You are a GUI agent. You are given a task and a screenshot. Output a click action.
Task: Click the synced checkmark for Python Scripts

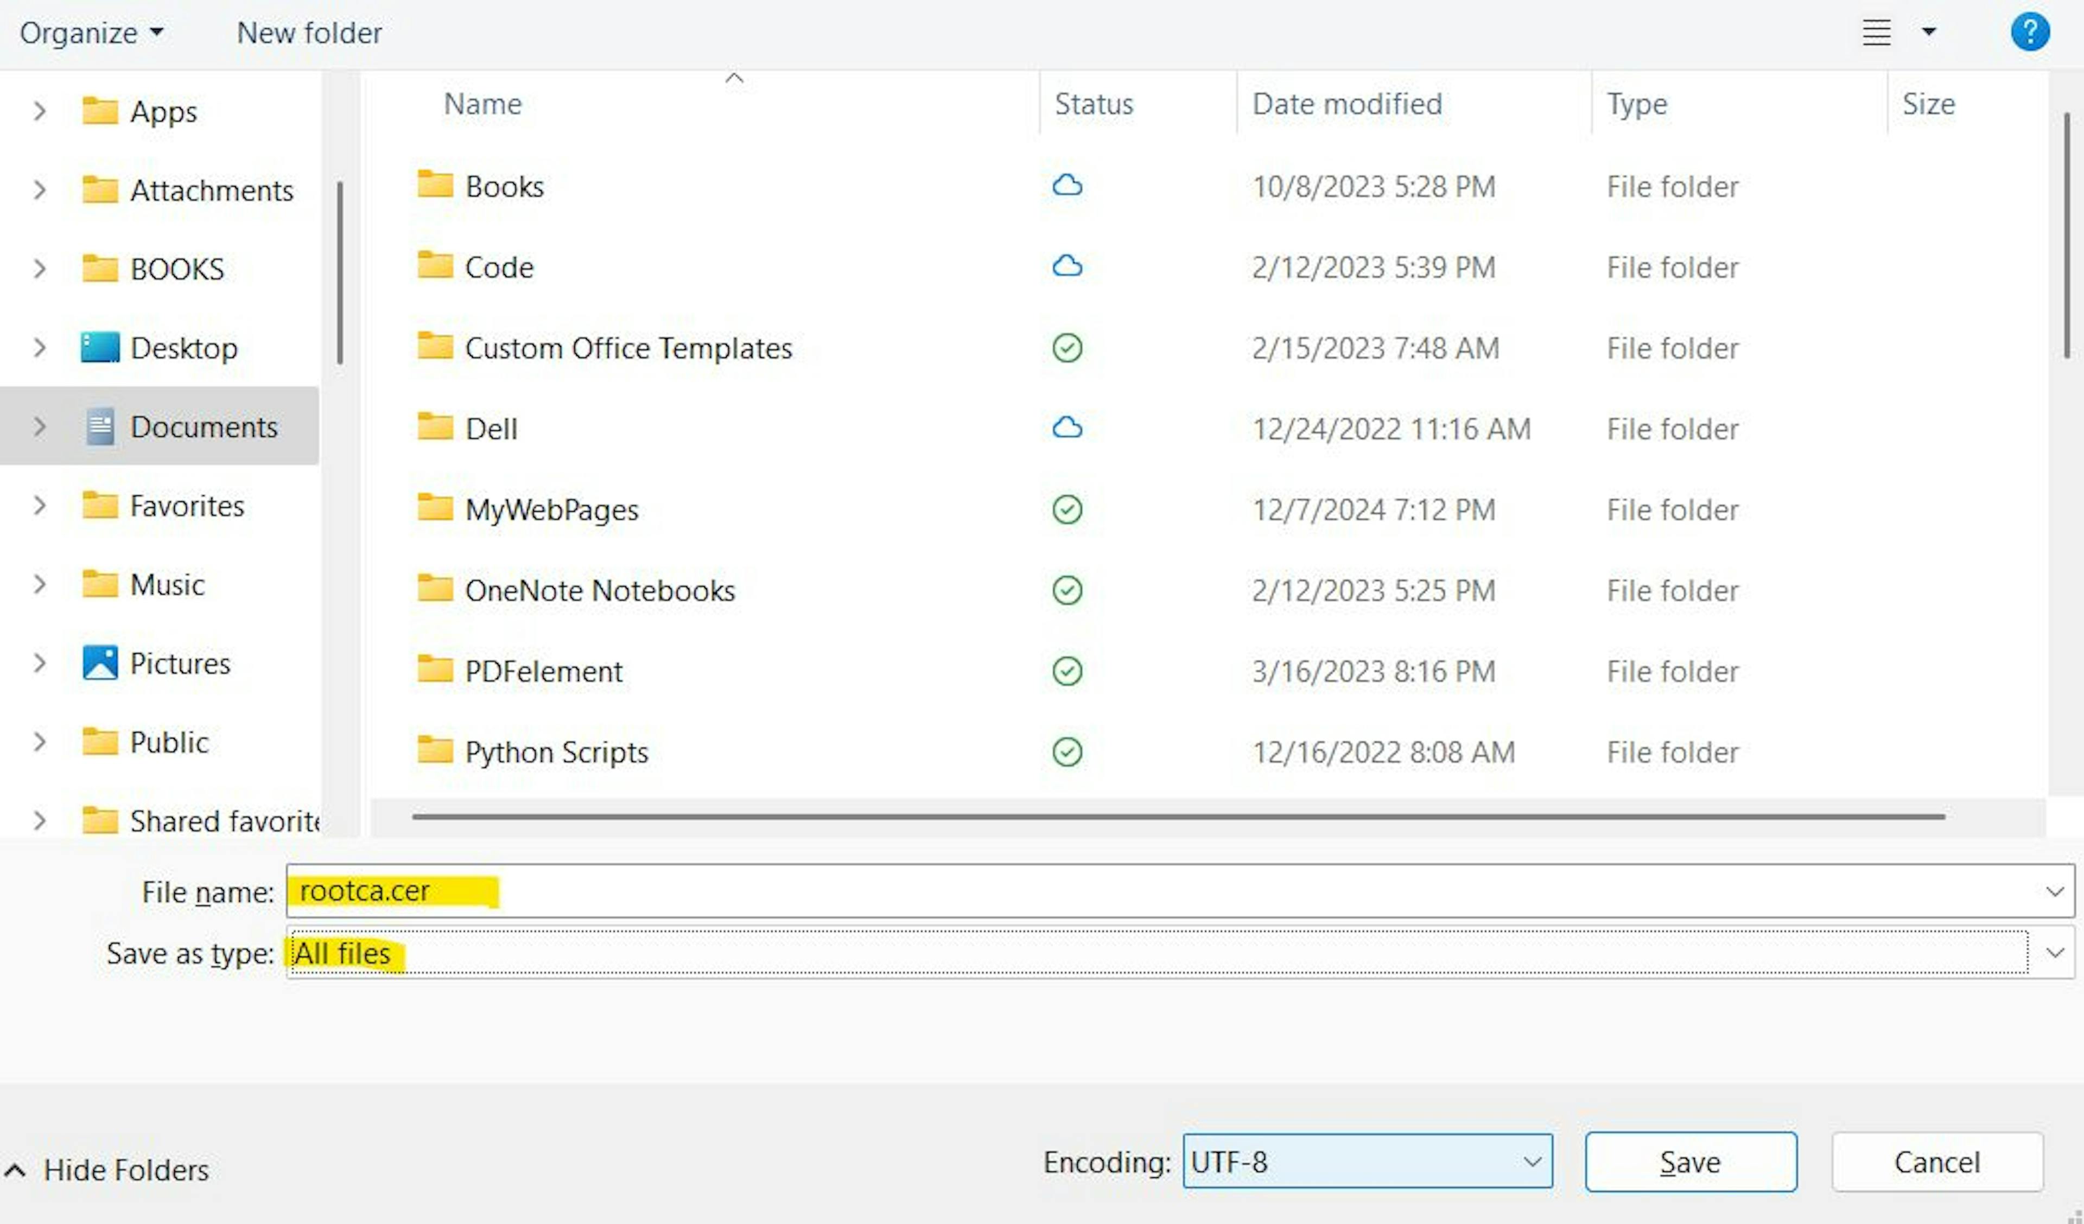1067,752
